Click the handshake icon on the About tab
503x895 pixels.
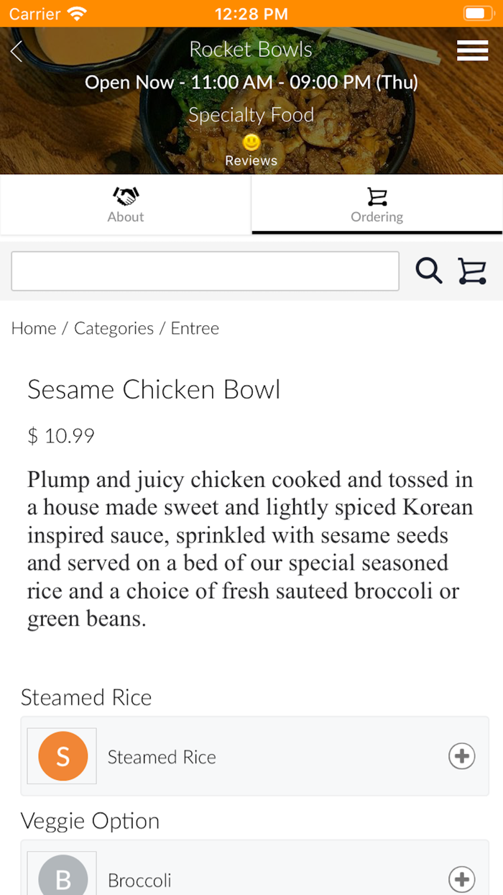(x=125, y=195)
